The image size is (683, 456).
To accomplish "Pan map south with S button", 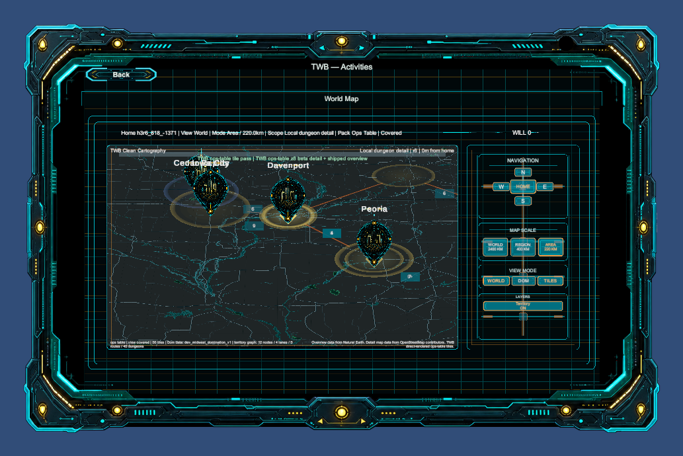I will 523,201.
